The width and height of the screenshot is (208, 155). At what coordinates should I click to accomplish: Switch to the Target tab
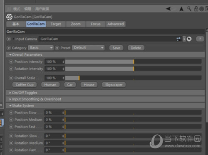(56, 24)
